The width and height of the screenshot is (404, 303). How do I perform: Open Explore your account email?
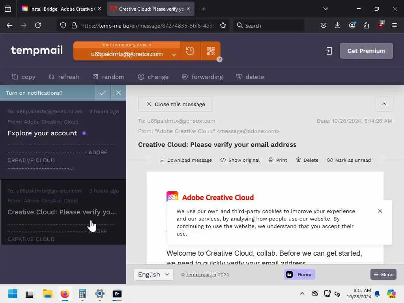[63, 140]
